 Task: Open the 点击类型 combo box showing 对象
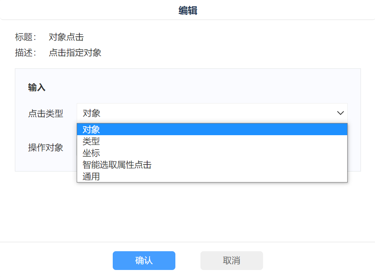pos(211,113)
